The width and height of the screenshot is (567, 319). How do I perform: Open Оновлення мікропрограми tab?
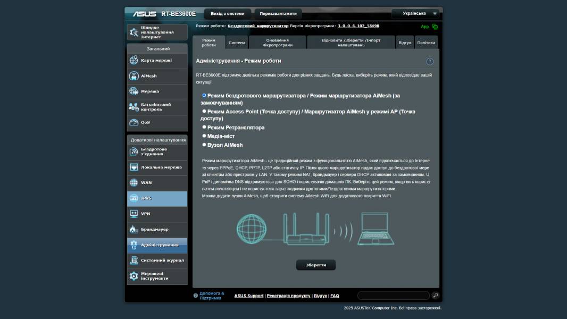277,43
